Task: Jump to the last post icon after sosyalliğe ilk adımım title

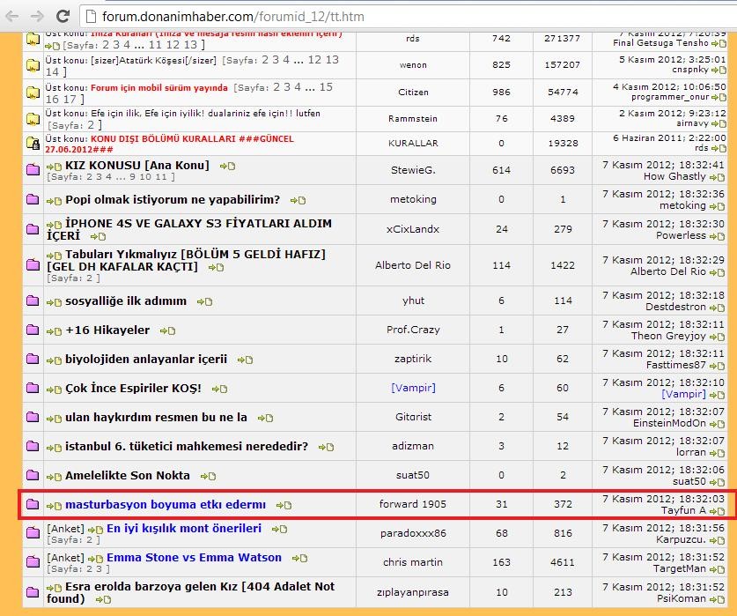Action: coord(204,301)
